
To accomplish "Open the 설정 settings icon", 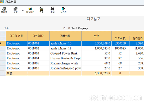I will tap(16, 9).
